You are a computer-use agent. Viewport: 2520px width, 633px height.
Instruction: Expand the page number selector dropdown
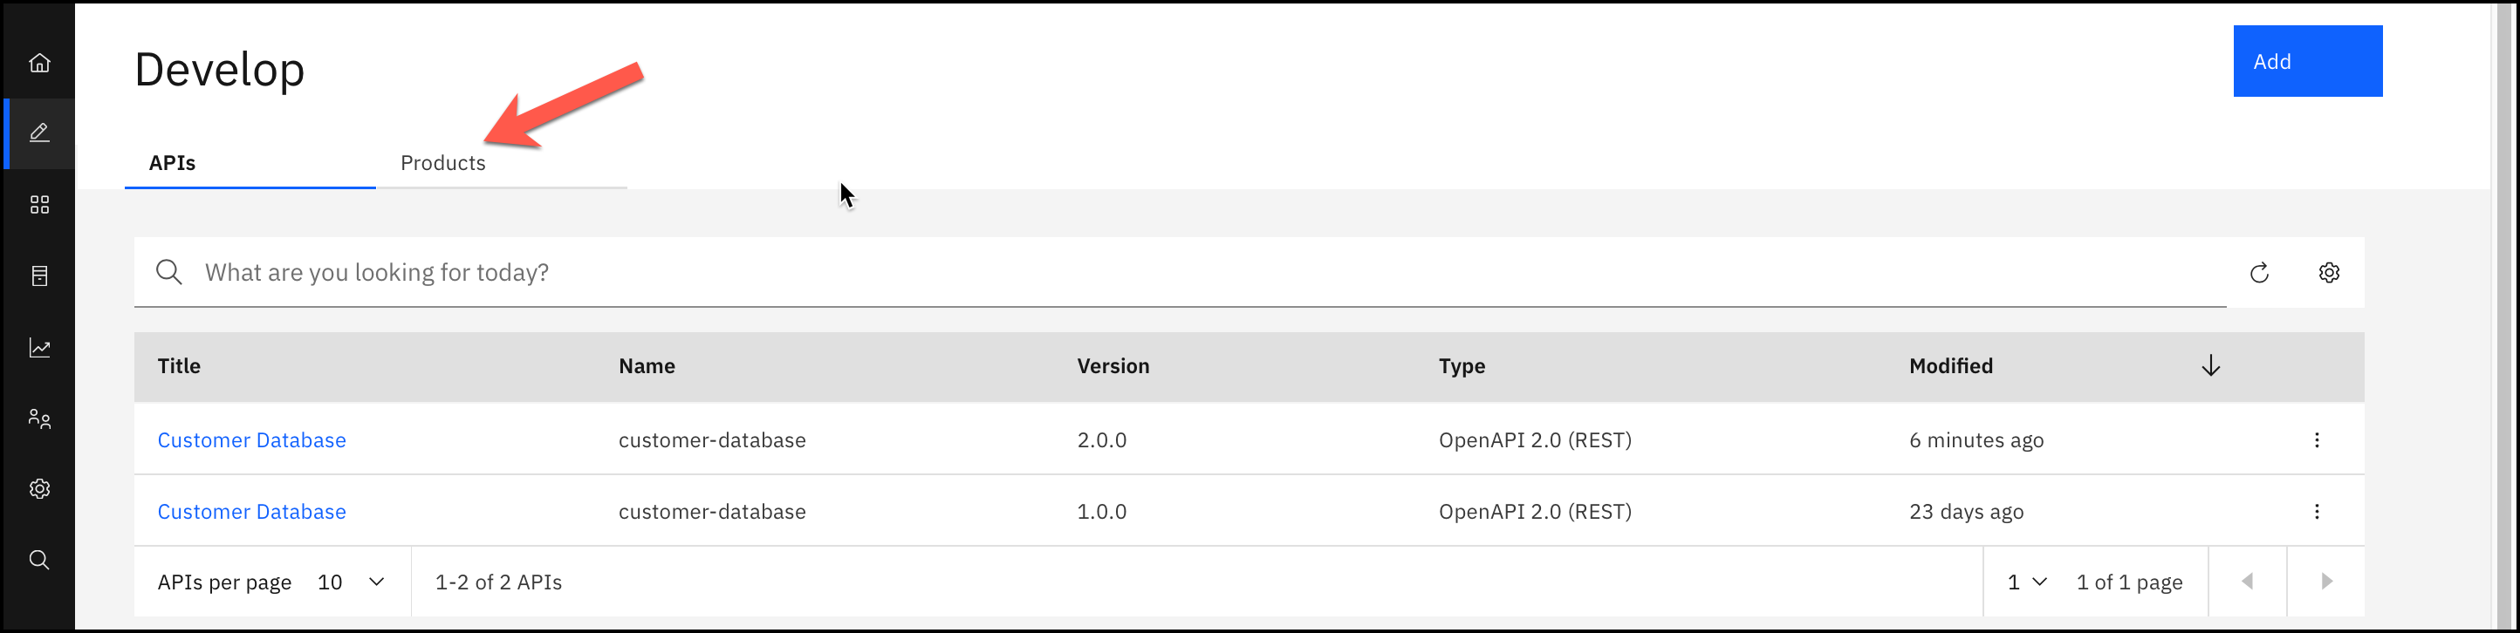coord(2027,582)
